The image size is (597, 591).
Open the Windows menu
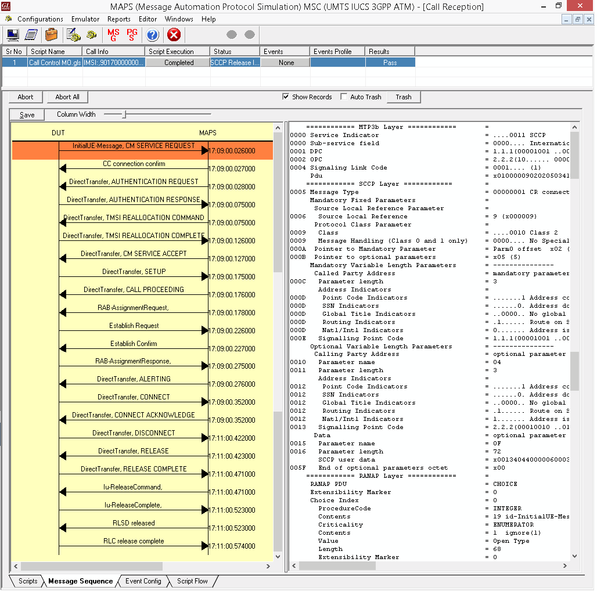coord(179,19)
